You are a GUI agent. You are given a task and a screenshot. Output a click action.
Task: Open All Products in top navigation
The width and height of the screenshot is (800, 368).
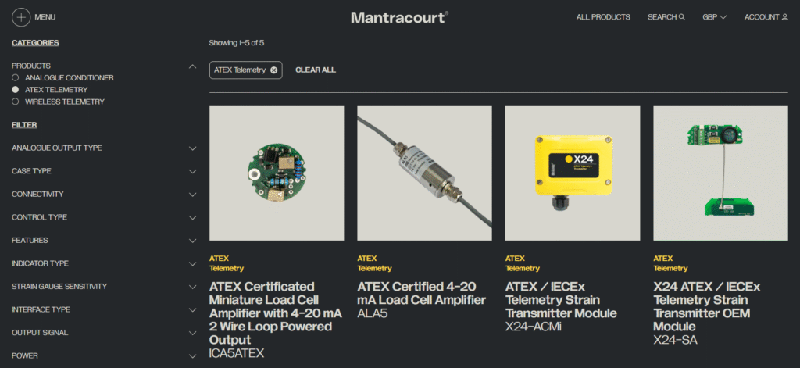(603, 17)
